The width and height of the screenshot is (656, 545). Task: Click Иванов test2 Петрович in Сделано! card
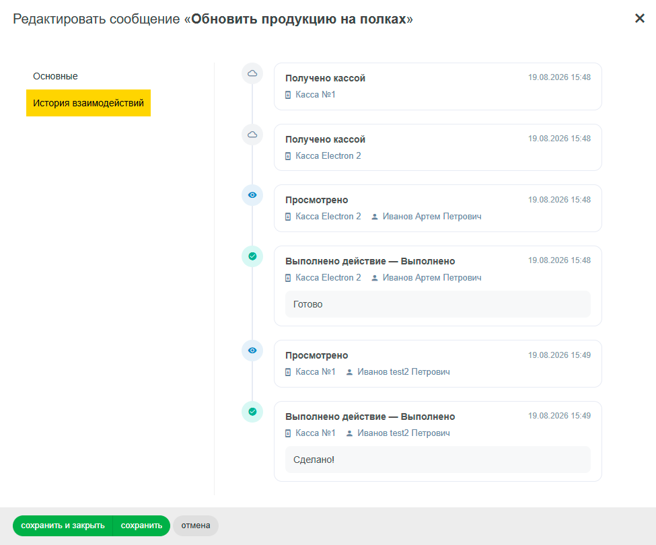[403, 433]
